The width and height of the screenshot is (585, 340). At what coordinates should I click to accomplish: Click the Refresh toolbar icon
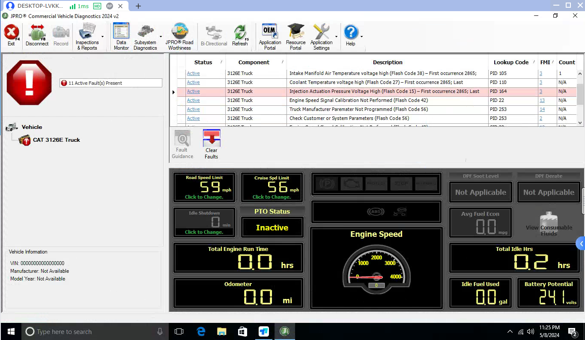coord(240,36)
